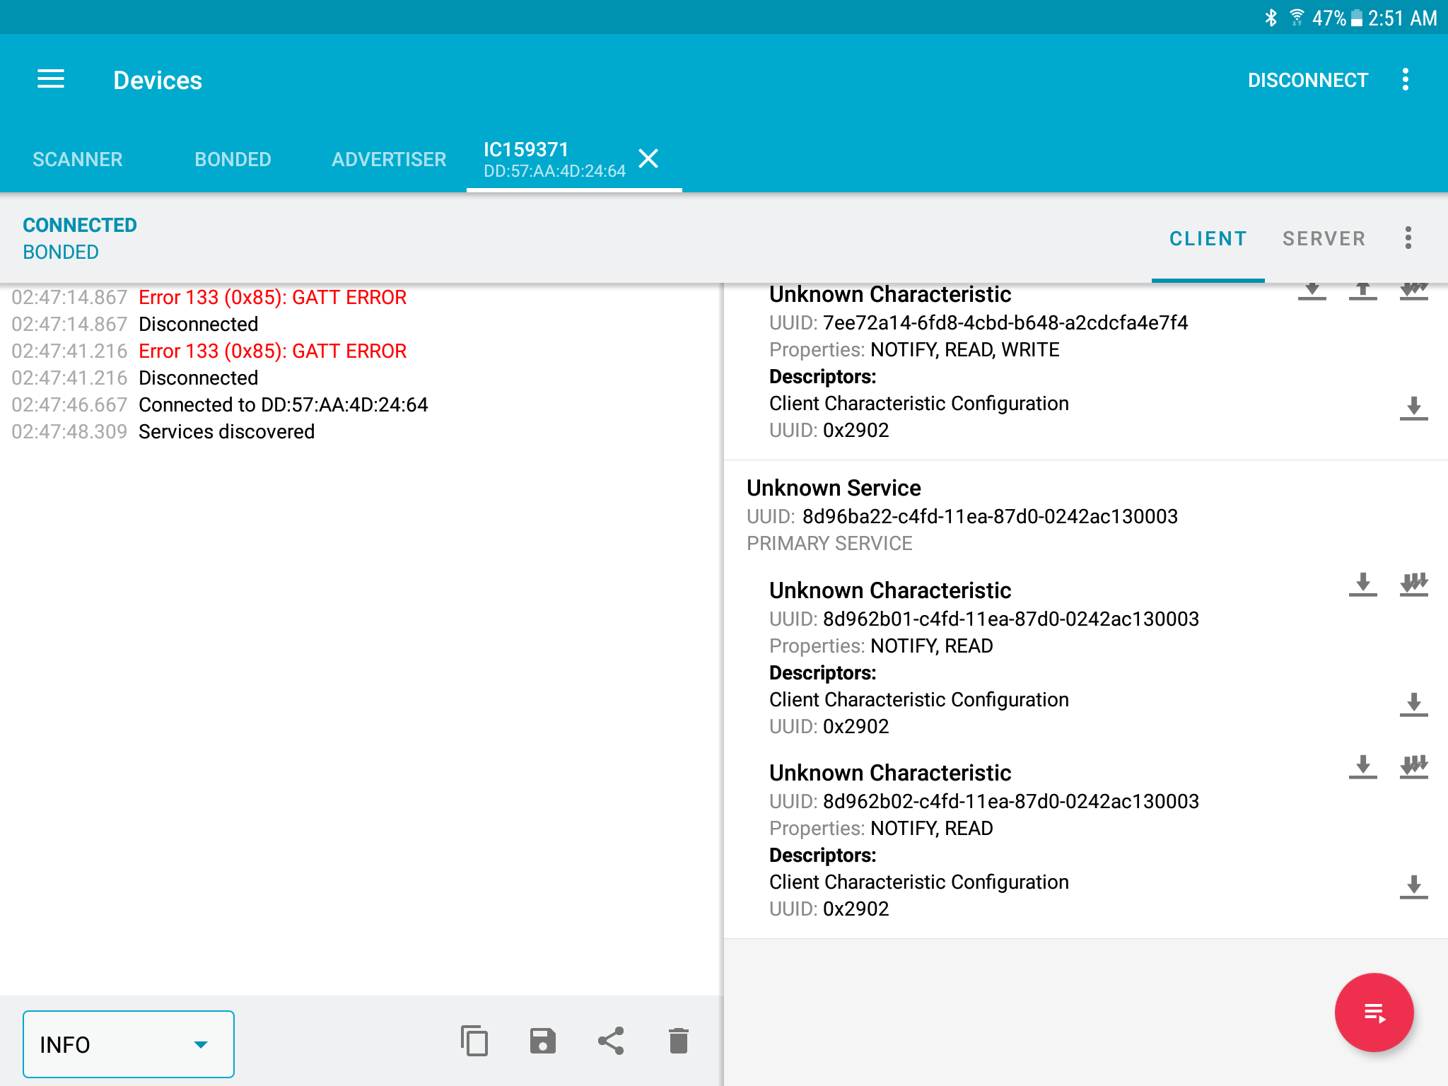The image size is (1448, 1086).
Task: Open the SERVER tab
Action: pyautogui.click(x=1324, y=238)
